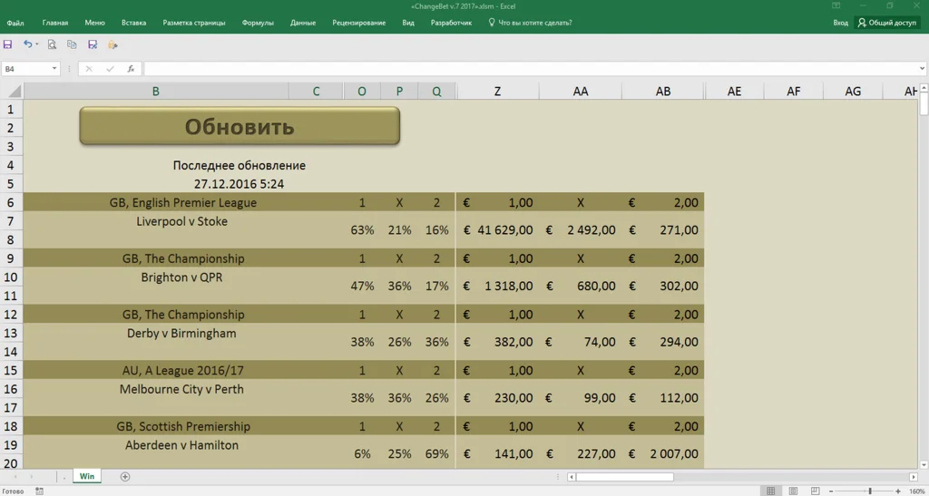The height and width of the screenshot is (496, 929).
Task: Click the Insert Function fx icon
Action: [x=131, y=69]
